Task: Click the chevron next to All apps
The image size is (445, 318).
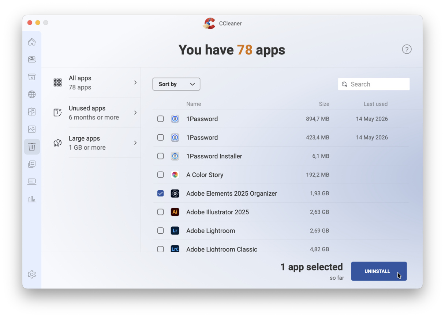Action: tap(135, 83)
